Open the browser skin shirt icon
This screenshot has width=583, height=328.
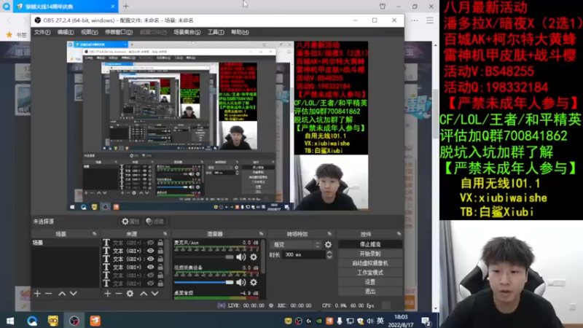382,7
